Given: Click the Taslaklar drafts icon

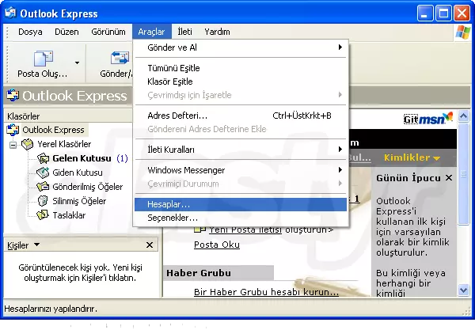Looking at the screenshot, I should pyautogui.click(x=43, y=215).
